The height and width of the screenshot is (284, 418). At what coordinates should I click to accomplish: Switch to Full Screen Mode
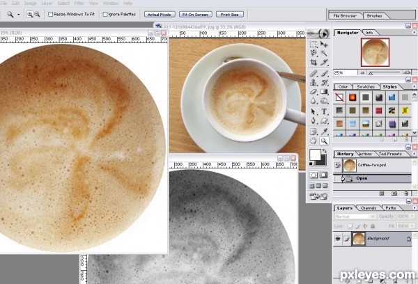tap(325, 186)
